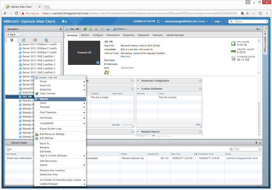Click the Powered Off console thumbnail
This screenshot has height=190, width=272.
coord(84,53)
